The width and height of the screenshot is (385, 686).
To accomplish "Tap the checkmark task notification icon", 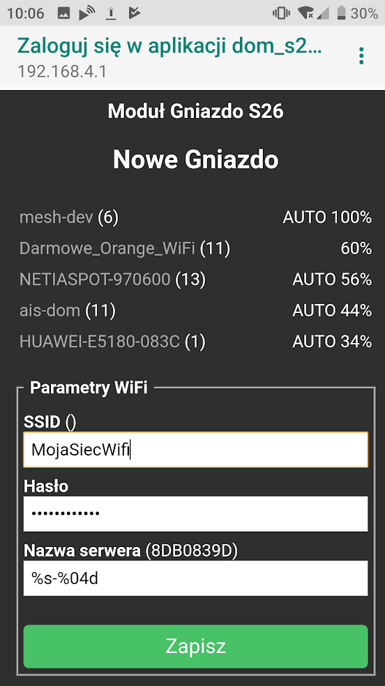I will coord(134,13).
